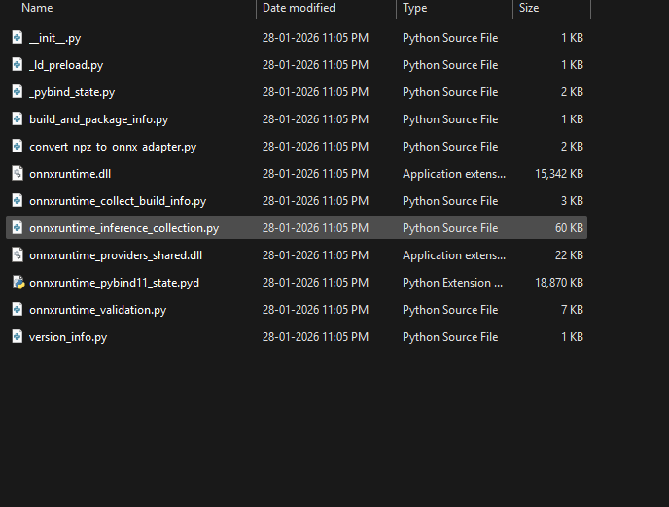Select the onnxruntime.dll file icon

click(x=18, y=174)
